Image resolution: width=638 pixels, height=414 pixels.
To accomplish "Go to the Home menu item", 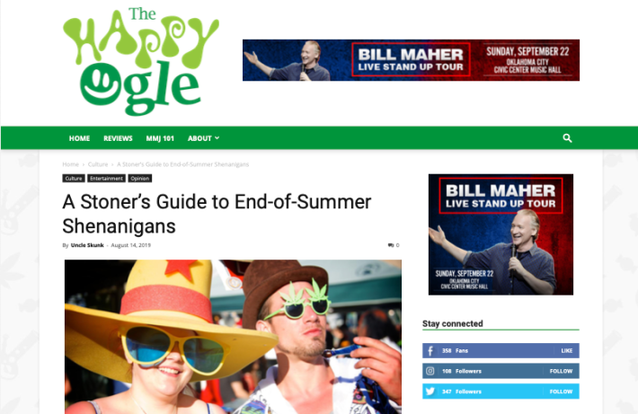I will [x=79, y=138].
